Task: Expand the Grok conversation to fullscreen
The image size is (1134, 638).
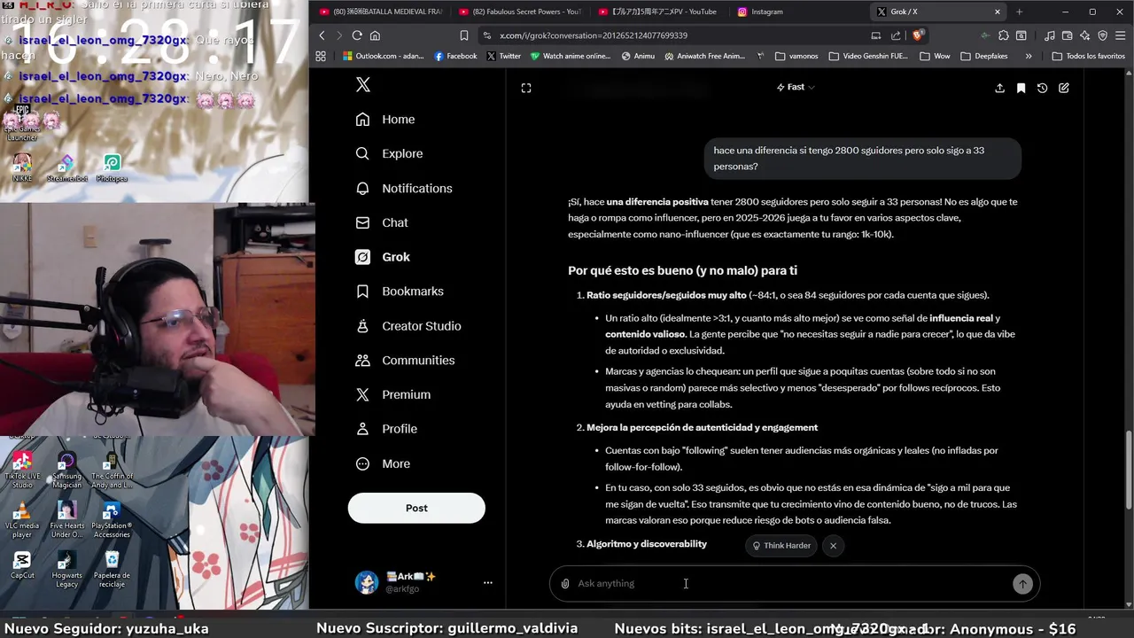Action: point(526,88)
